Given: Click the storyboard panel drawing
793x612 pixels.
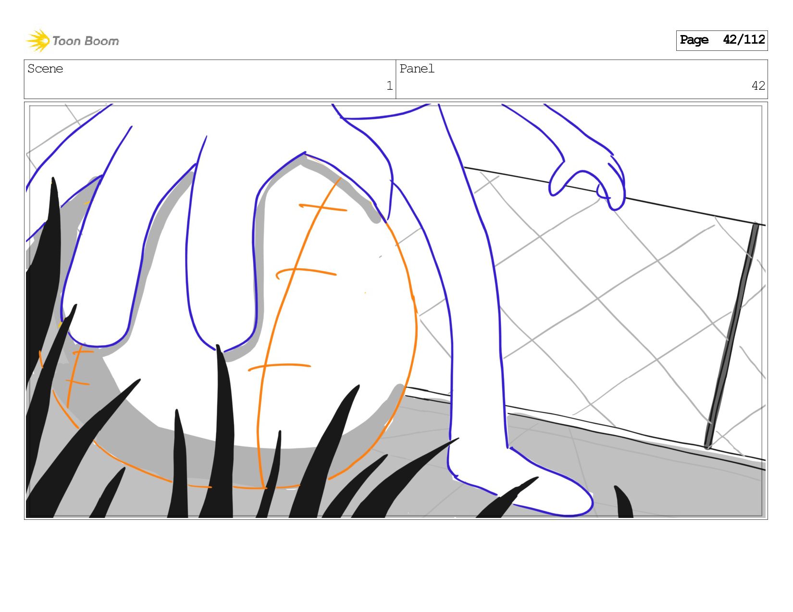Looking at the screenshot, I should (x=396, y=311).
